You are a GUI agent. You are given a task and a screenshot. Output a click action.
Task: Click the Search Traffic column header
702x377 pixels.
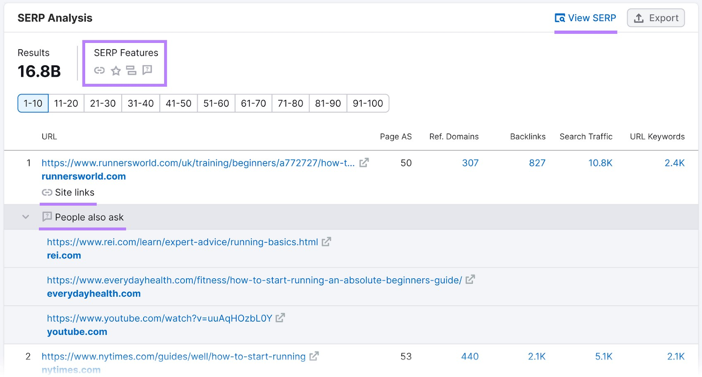point(586,137)
